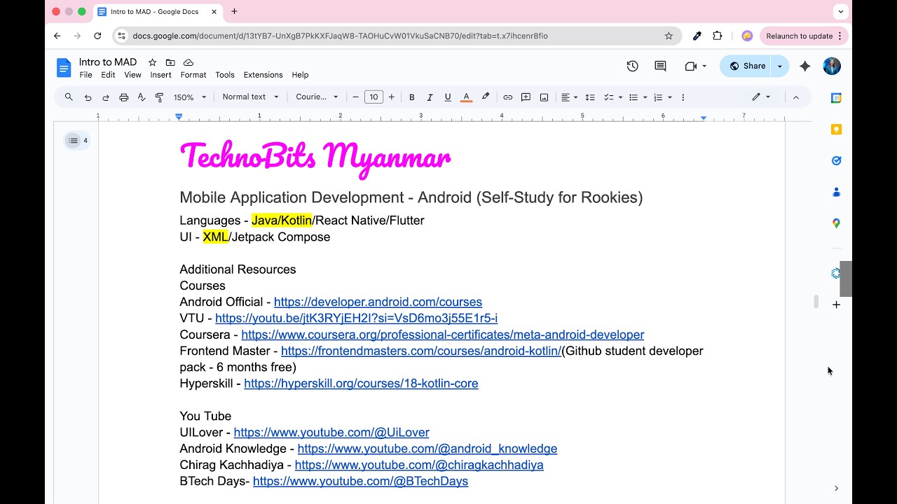Decrease the font size
897x504 pixels.
coord(355,97)
